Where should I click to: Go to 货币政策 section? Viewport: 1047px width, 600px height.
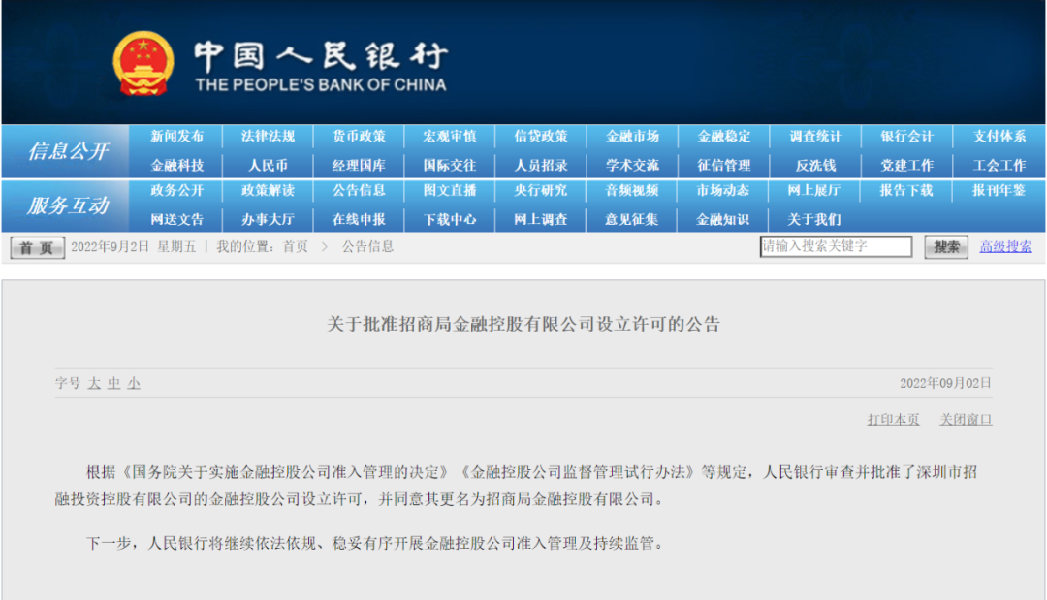pos(360,136)
